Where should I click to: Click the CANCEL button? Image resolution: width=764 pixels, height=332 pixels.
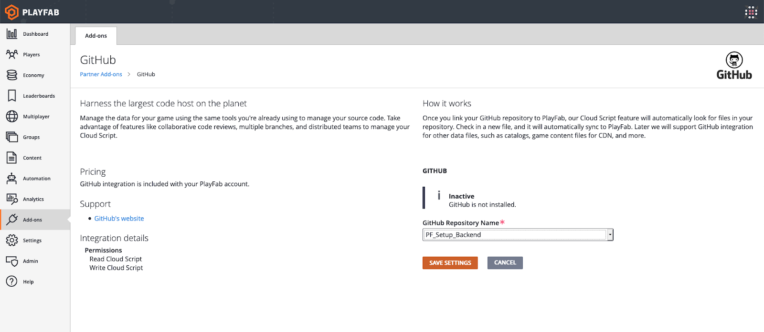tap(505, 263)
